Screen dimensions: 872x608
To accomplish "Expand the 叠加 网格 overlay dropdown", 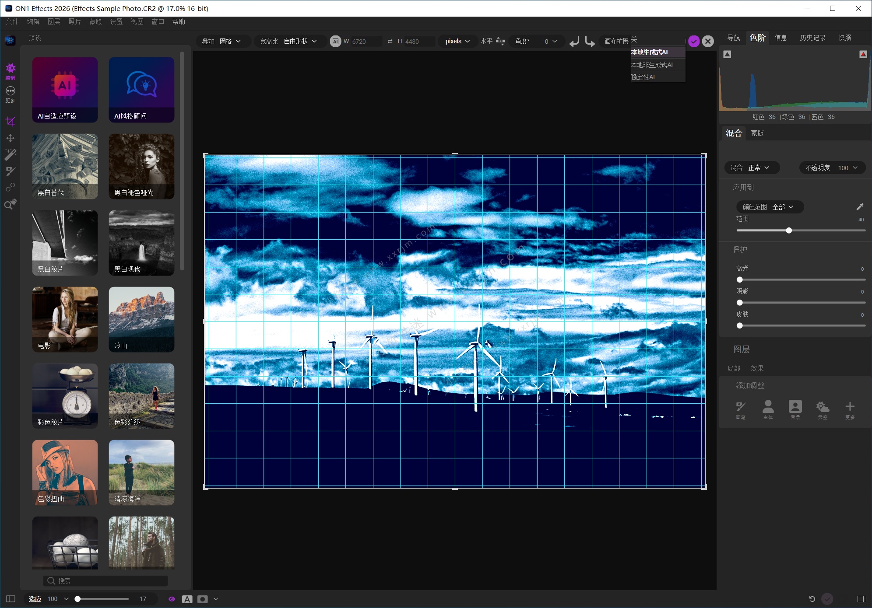I will point(222,41).
